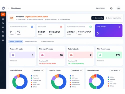Click info icon beside Today's Total Leads
The width and height of the screenshot is (125, 94).
coord(76,61)
